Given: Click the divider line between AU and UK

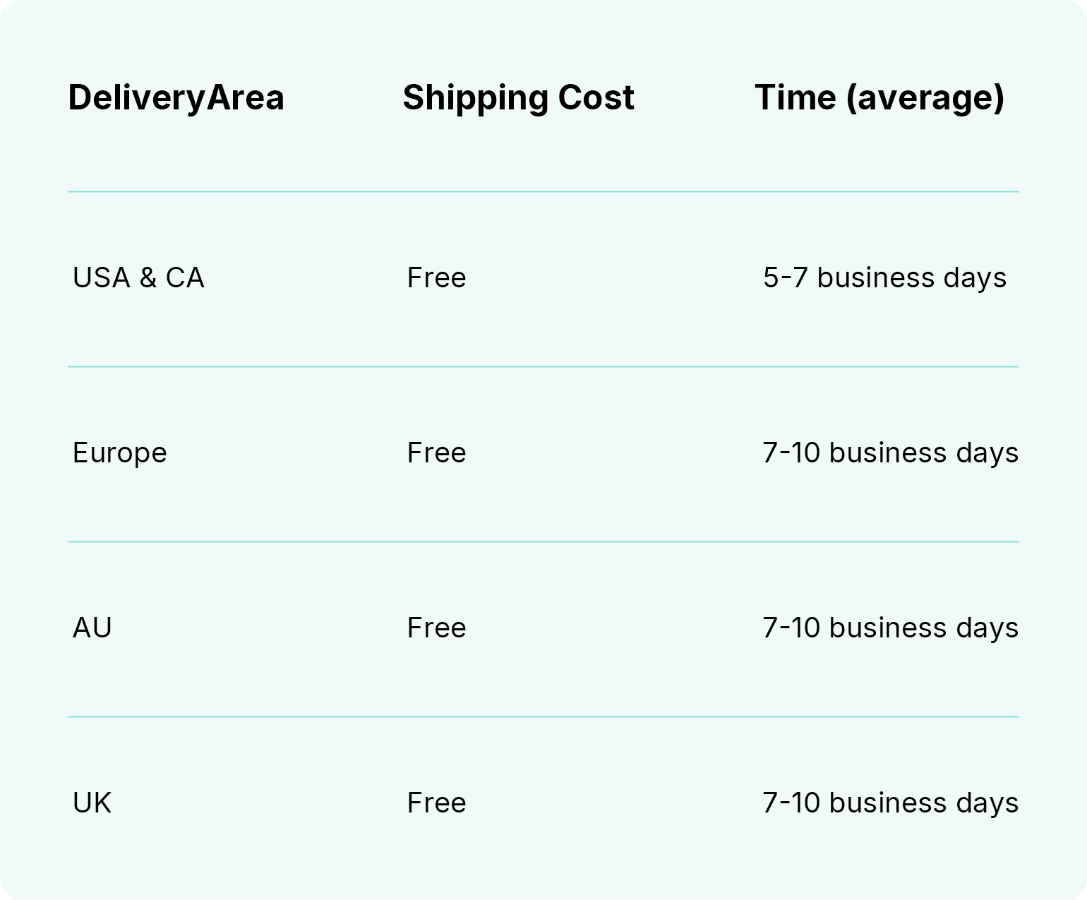Looking at the screenshot, I should pos(543,716).
